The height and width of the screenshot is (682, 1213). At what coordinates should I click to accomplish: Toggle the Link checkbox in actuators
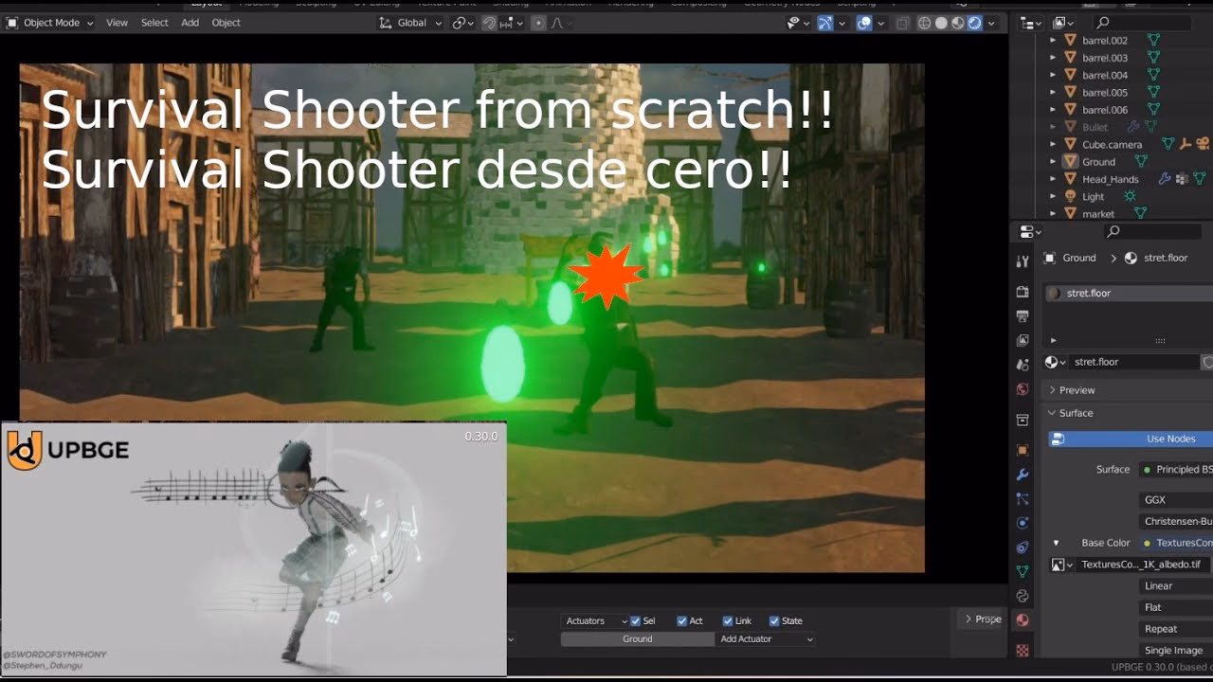pyautogui.click(x=728, y=620)
